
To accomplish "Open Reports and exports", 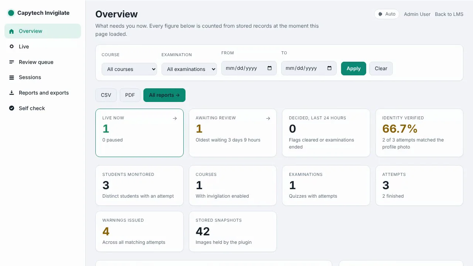I will (43, 93).
